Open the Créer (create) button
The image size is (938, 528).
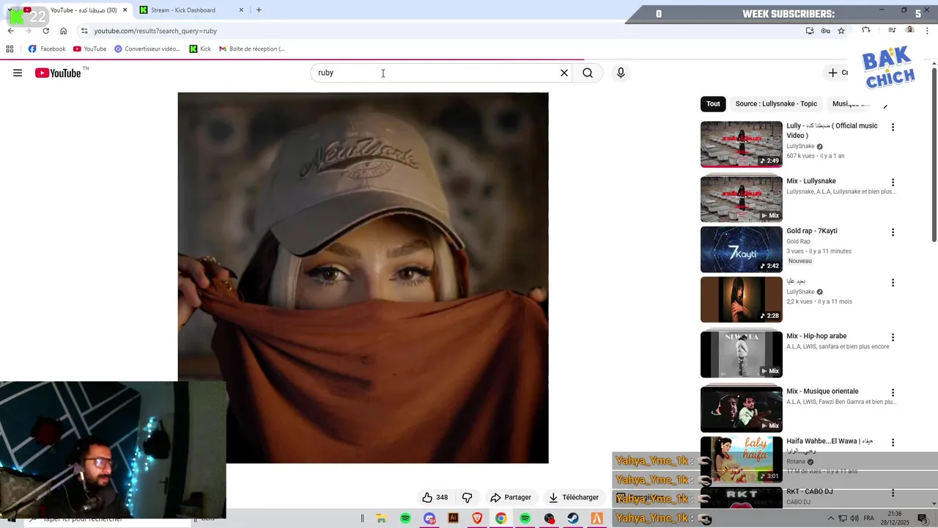pos(837,73)
